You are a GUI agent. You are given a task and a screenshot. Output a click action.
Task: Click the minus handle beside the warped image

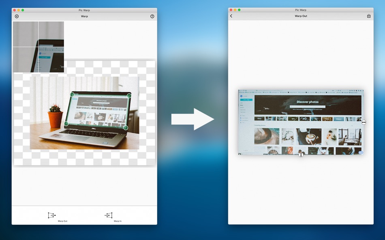click(x=364, y=122)
